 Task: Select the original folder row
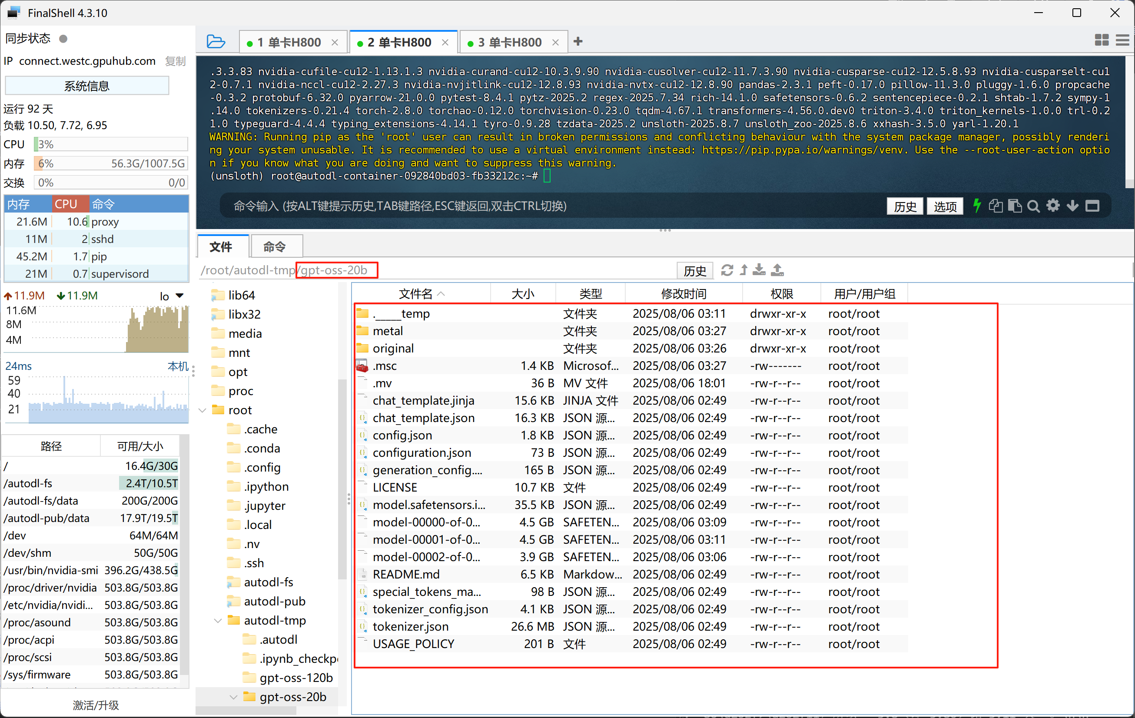click(631, 349)
